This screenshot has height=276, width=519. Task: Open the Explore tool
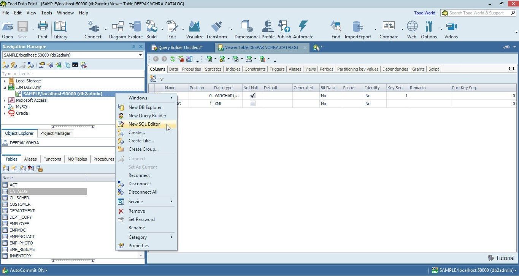135,30
